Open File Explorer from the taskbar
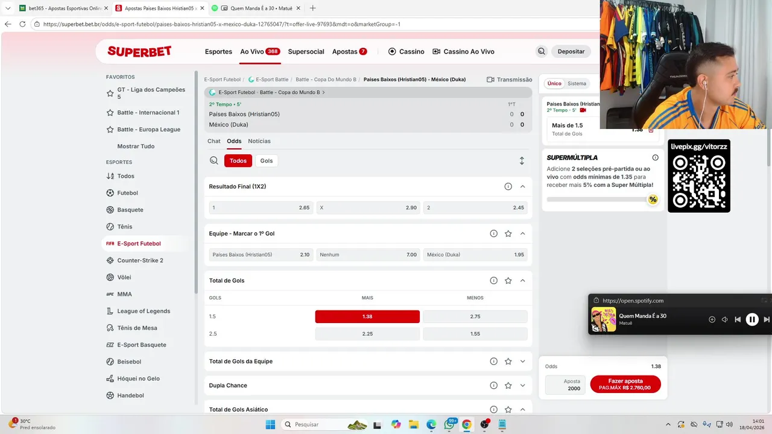Screen dimensions: 772x434 tap(414, 424)
